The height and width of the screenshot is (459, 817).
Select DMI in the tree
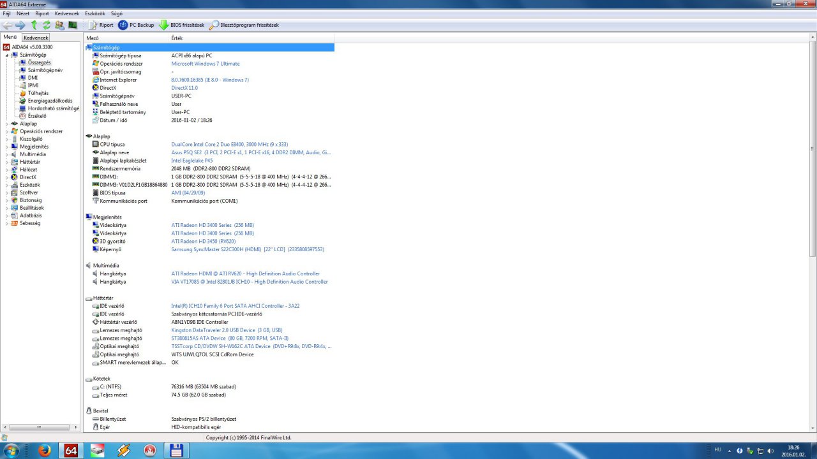33,78
